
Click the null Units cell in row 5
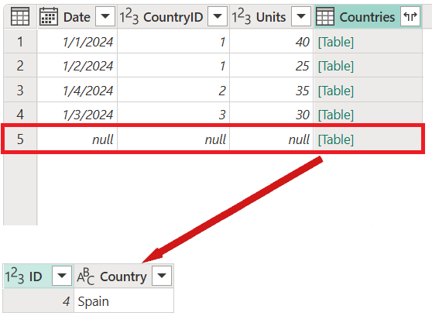[x=272, y=139]
